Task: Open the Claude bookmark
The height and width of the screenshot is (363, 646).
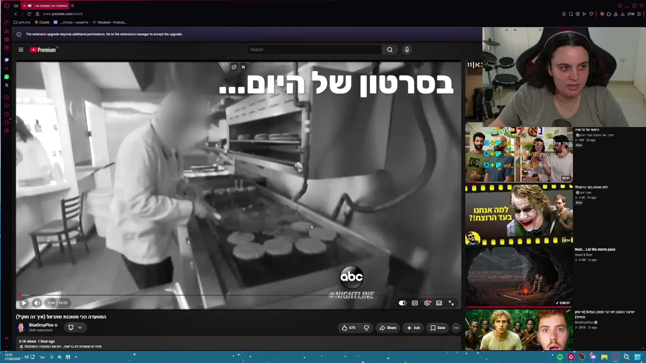Action: [42, 22]
